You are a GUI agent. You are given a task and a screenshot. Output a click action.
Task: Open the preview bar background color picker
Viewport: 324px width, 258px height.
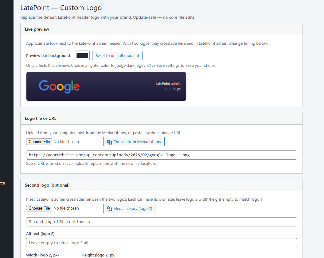click(82, 55)
